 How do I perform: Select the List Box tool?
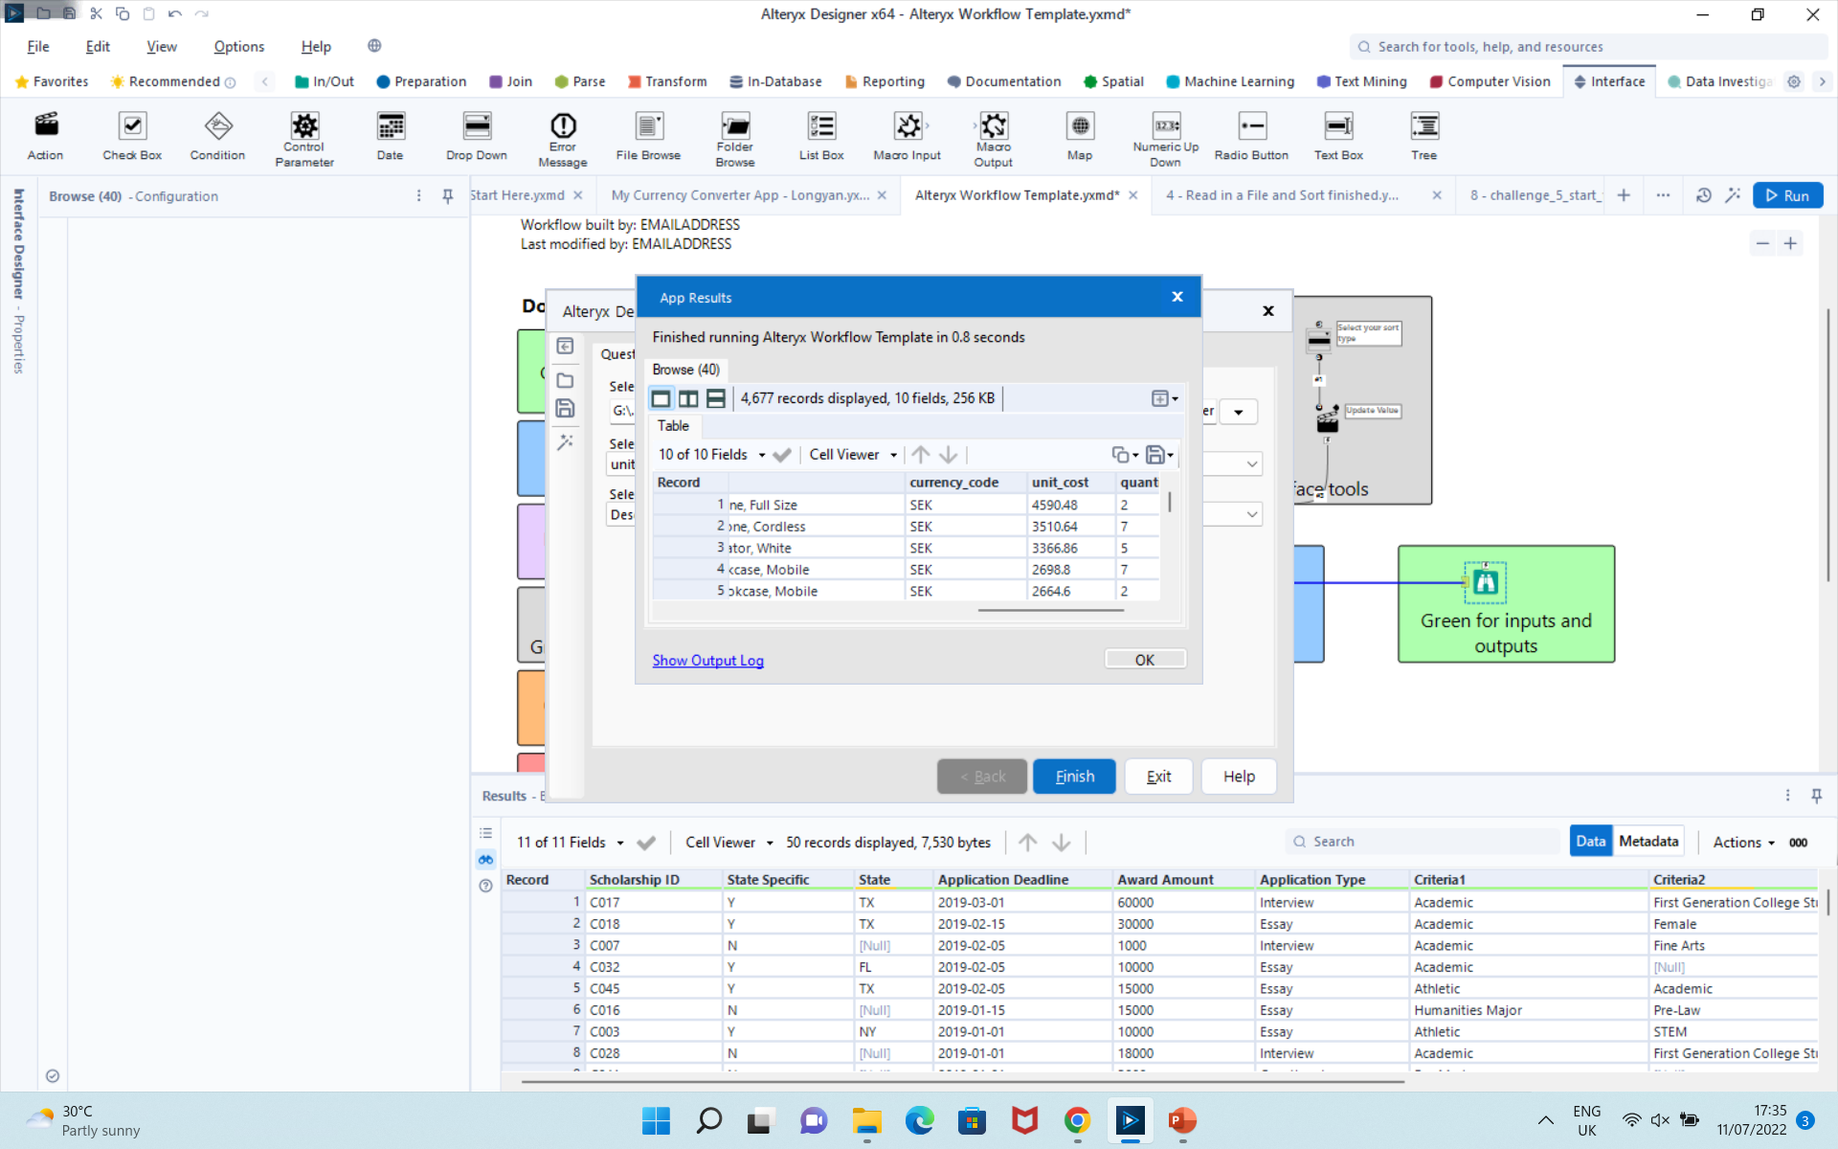pos(821,135)
